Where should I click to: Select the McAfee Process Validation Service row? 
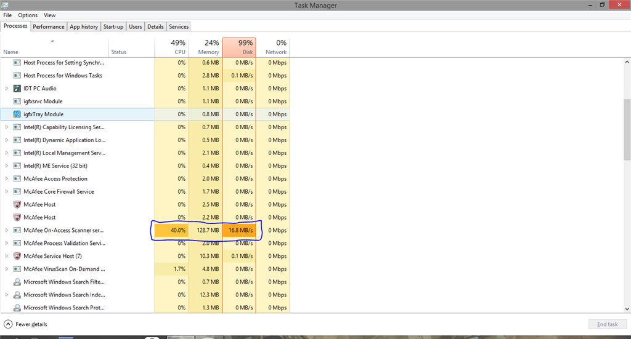click(145, 243)
